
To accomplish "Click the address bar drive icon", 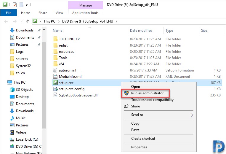I will pos(35,21).
